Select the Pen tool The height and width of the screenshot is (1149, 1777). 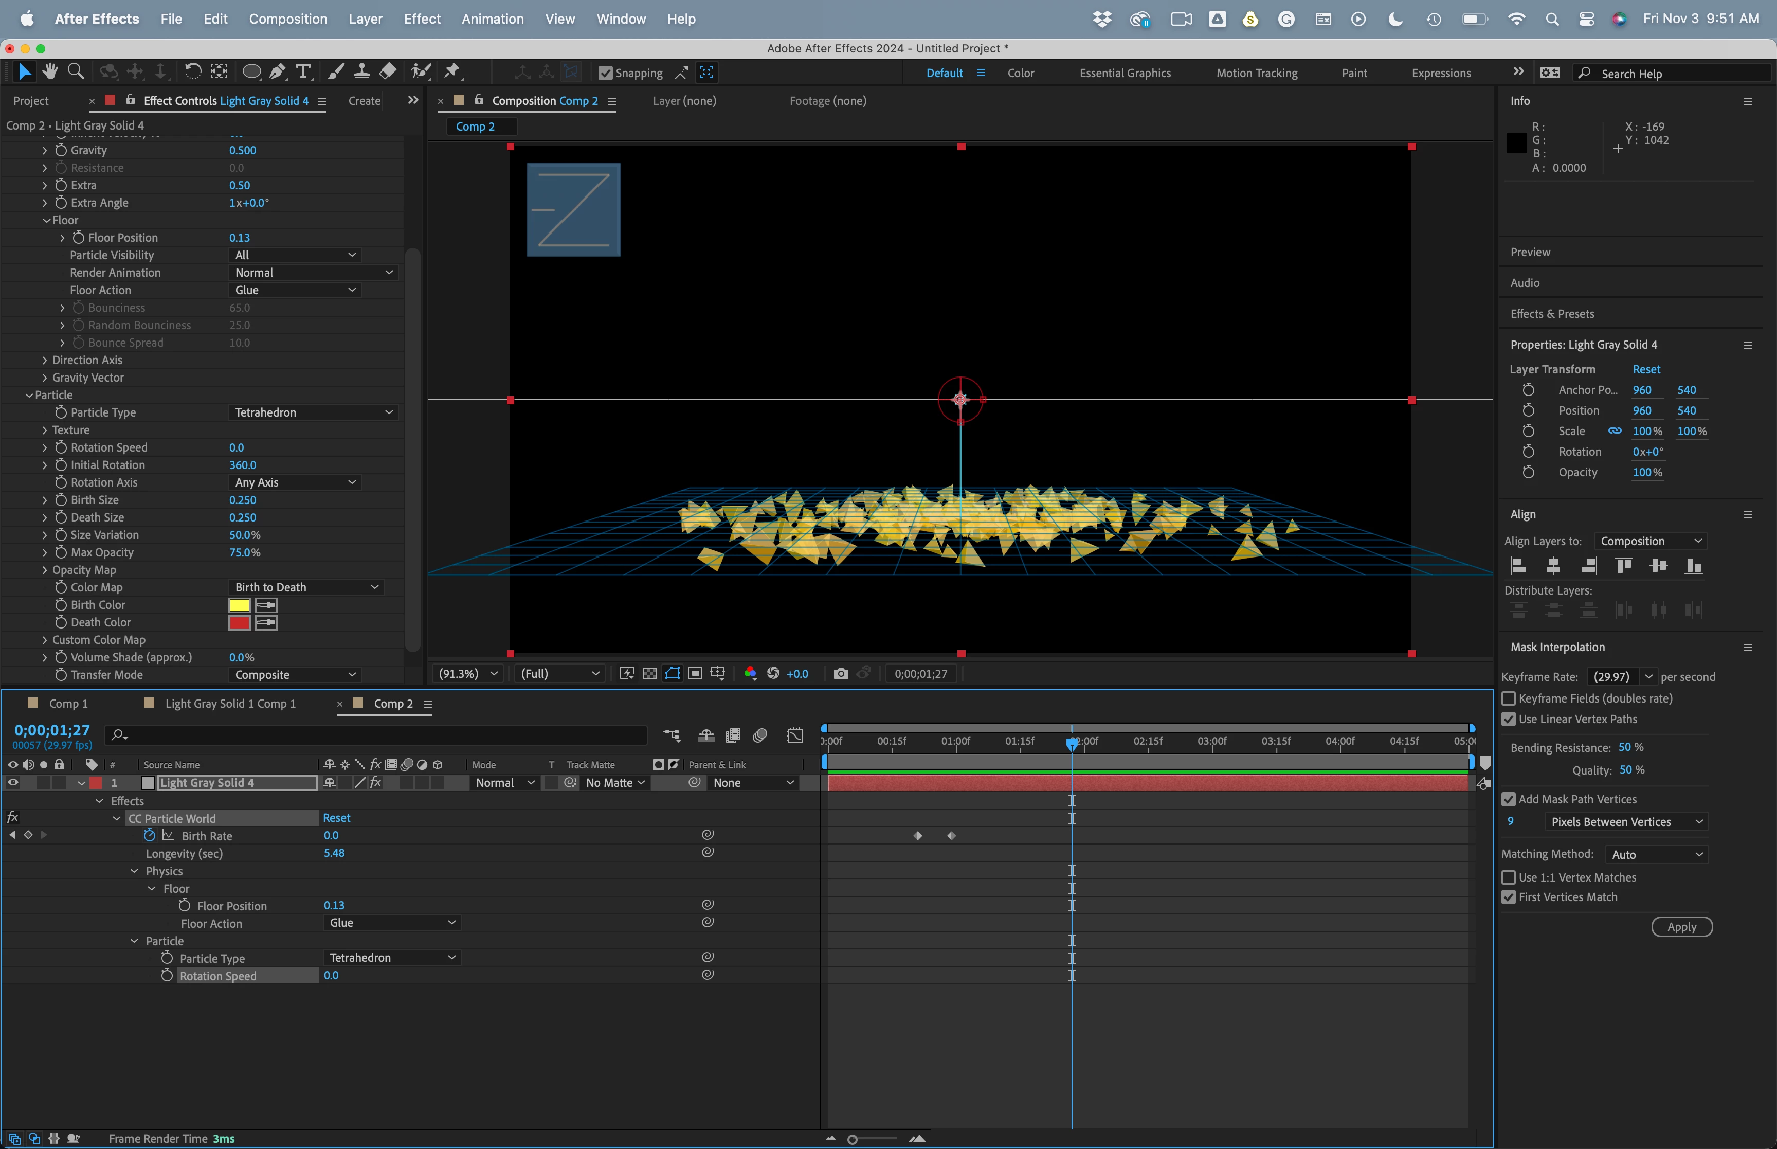[x=278, y=71]
